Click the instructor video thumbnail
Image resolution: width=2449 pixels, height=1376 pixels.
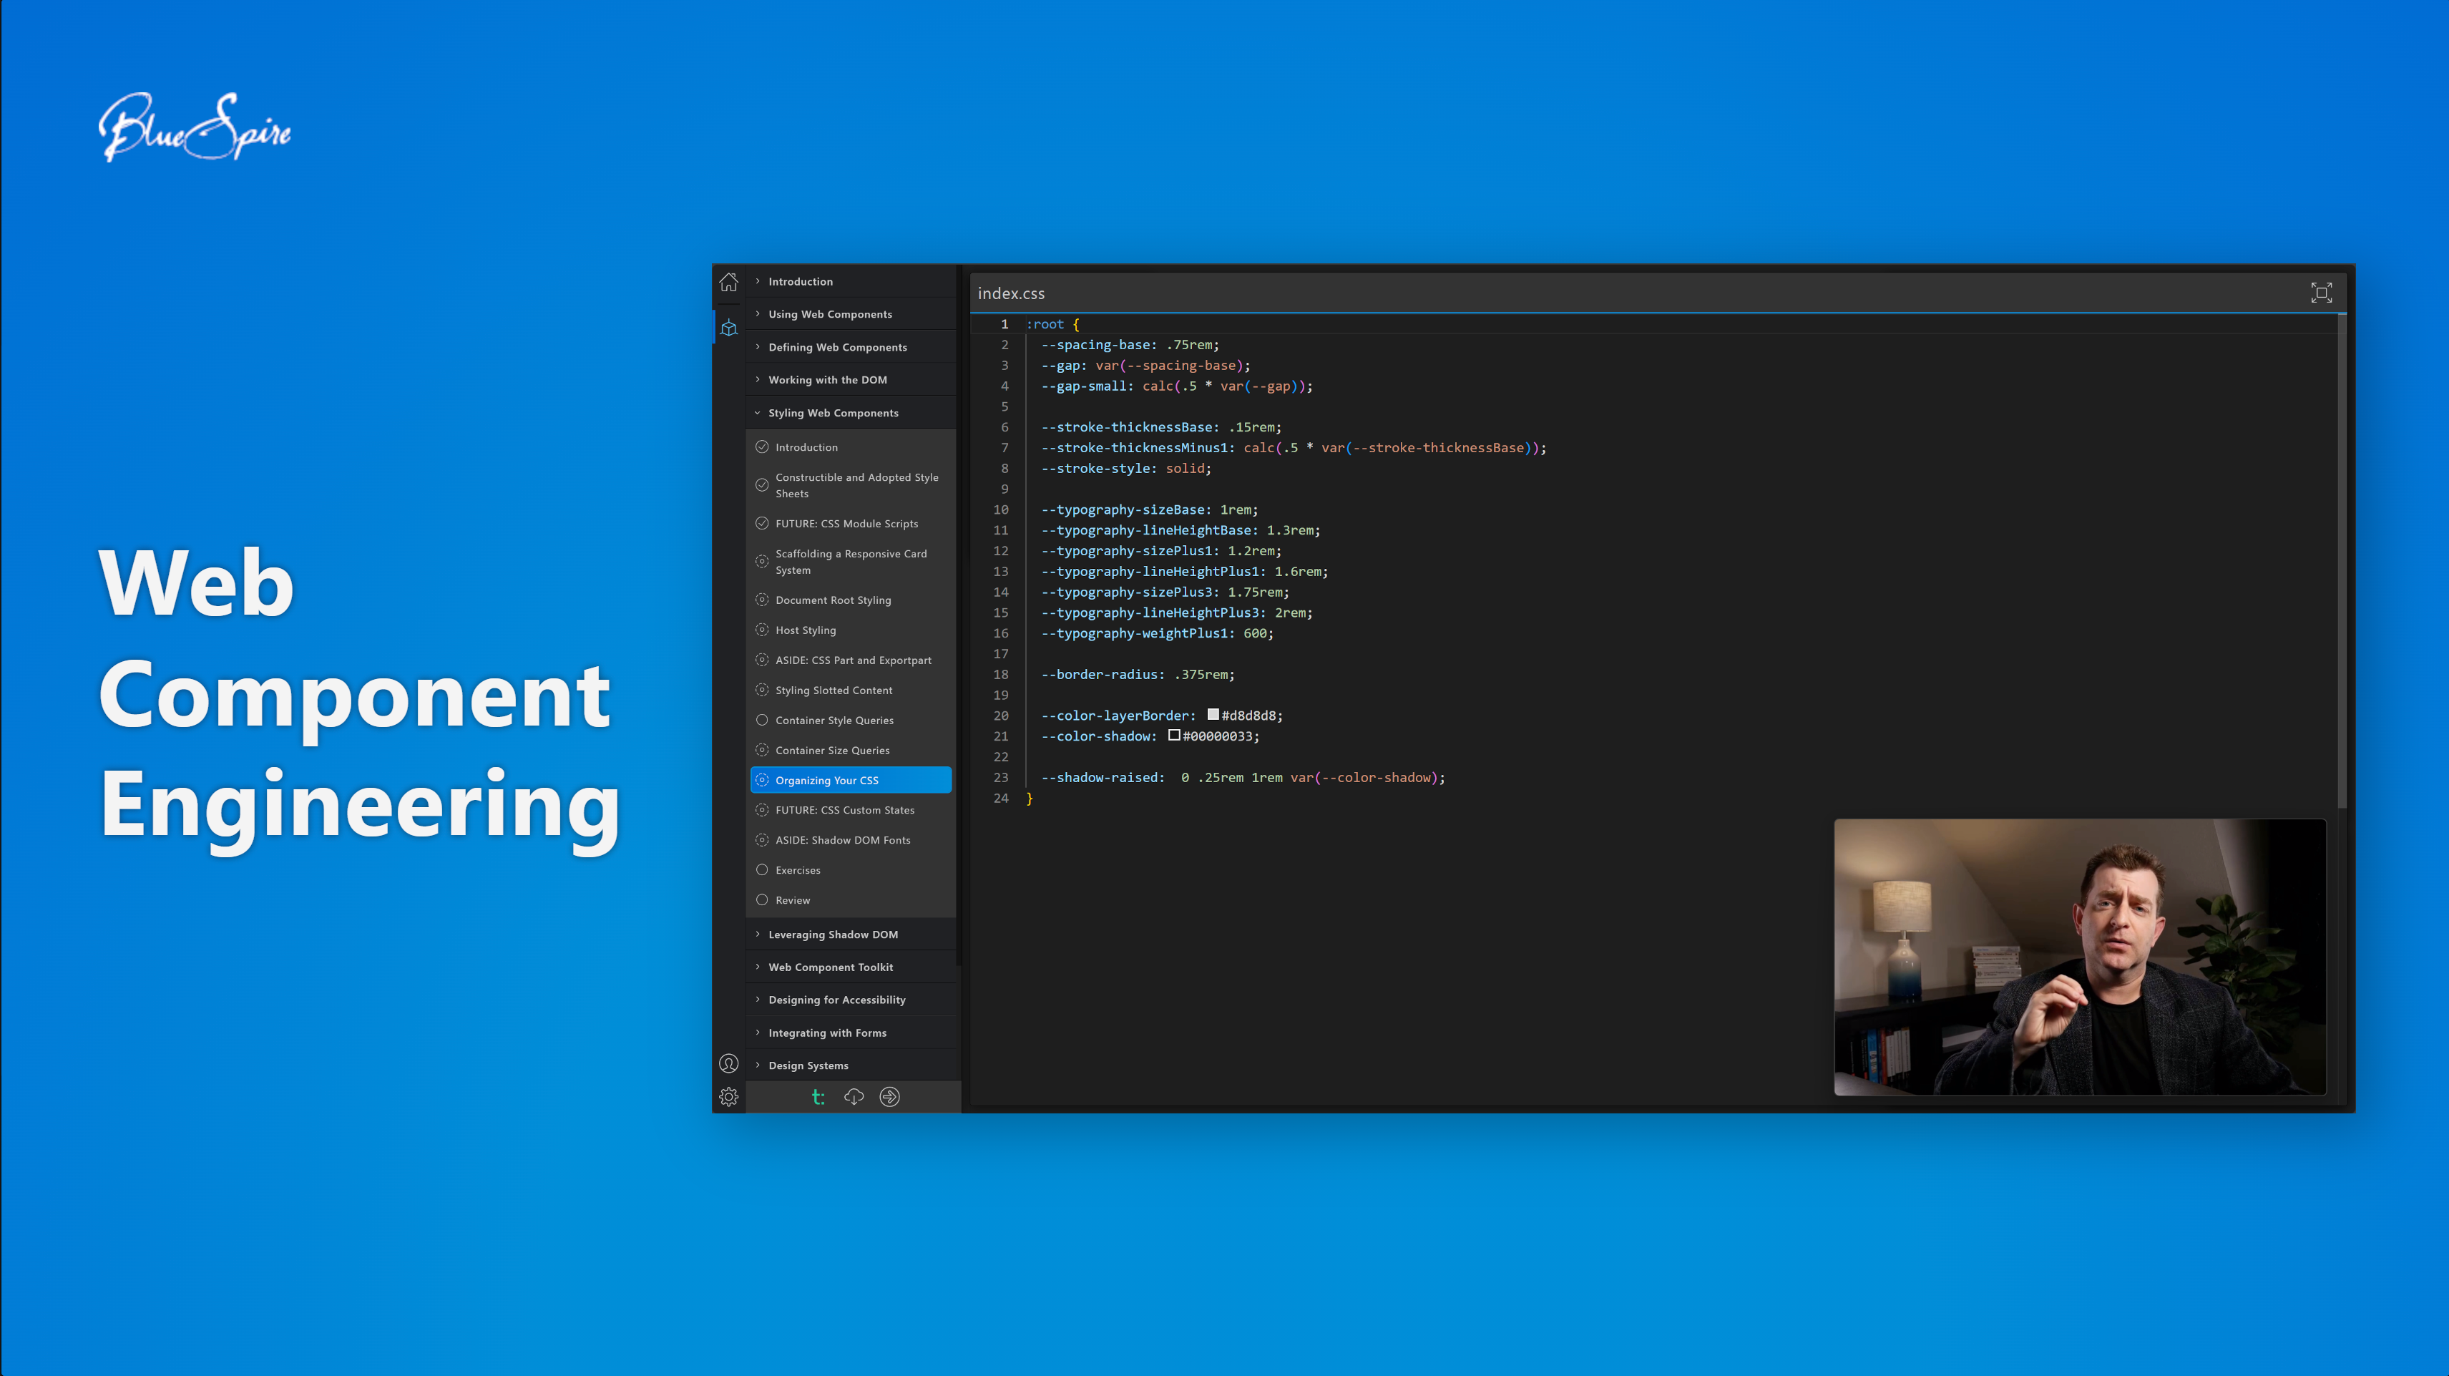(x=2079, y=957)
